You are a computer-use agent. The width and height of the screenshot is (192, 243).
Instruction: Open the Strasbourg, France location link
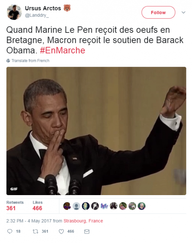tap(83, 221)
